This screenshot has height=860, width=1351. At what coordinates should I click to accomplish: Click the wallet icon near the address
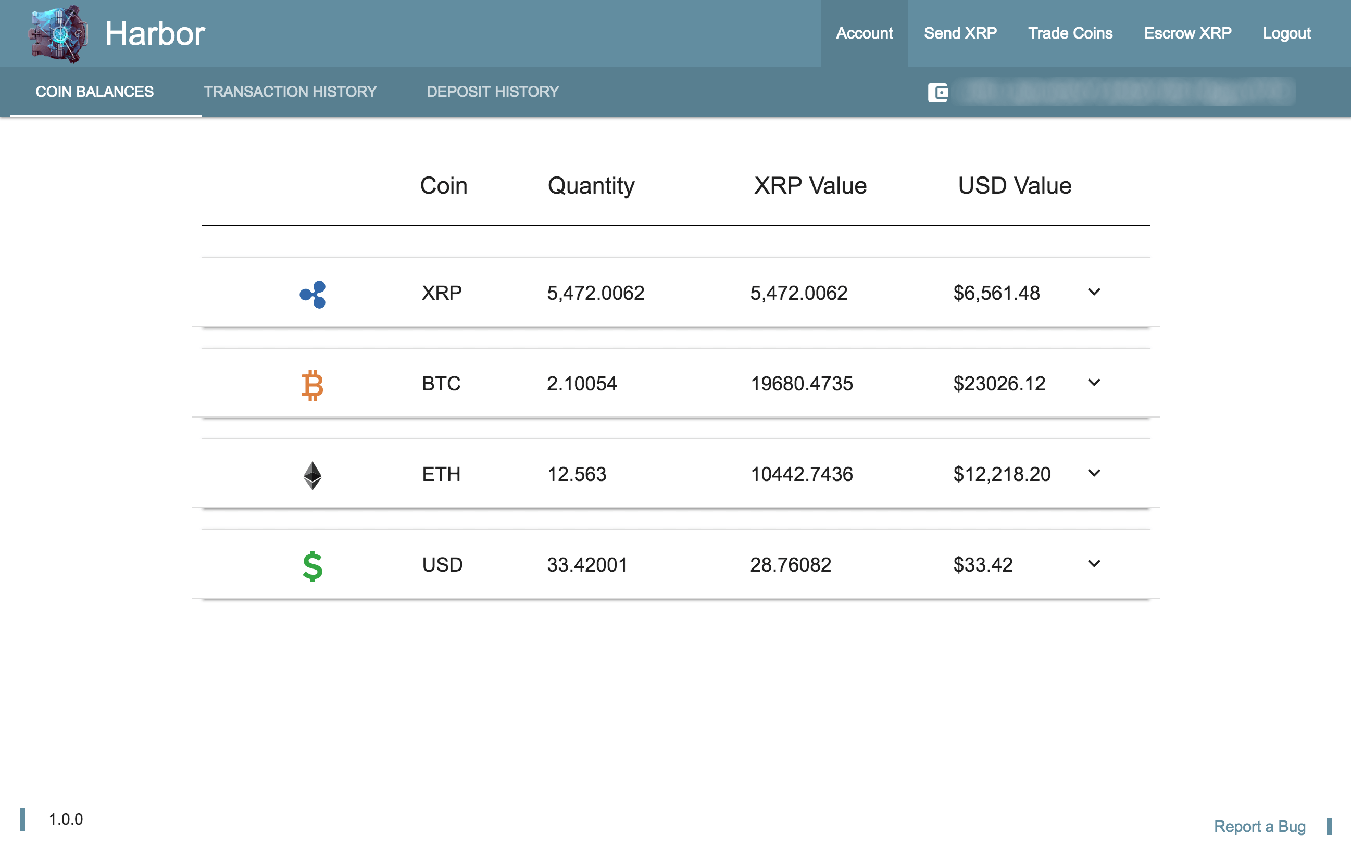937,93
